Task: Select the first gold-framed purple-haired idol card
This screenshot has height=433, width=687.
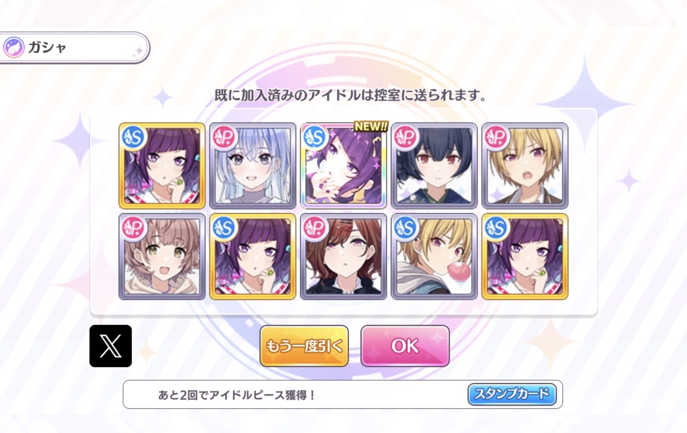Action: (162, 166)
